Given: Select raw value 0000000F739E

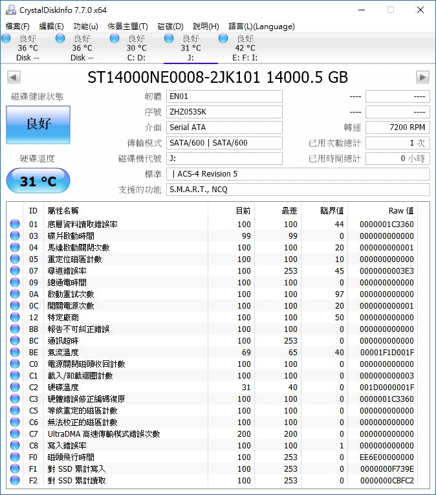Looking at the screenshot, I should [x=387, y=469].
